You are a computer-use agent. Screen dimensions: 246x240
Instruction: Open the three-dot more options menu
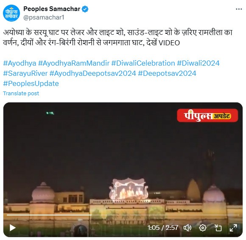tap(239, 9)
